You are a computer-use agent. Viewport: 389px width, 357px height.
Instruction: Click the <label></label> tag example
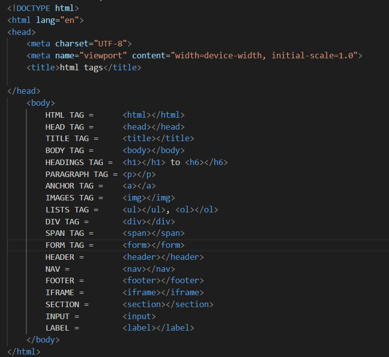(158, 328)
